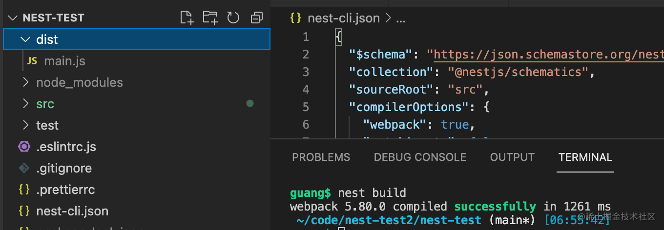Select the TERMINAL tab
Screen dimensions: 664x230
point(585,157)
